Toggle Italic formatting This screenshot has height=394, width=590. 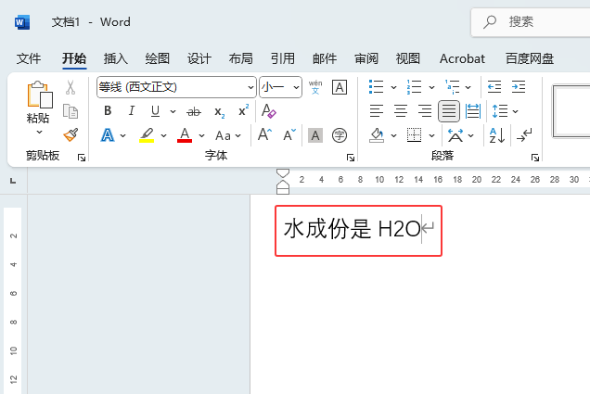click(131, 111)
